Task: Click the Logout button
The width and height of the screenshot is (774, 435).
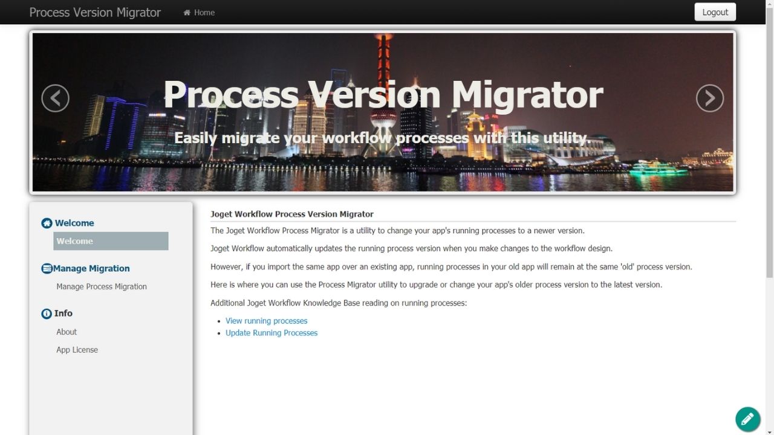Action: point(715,12)
